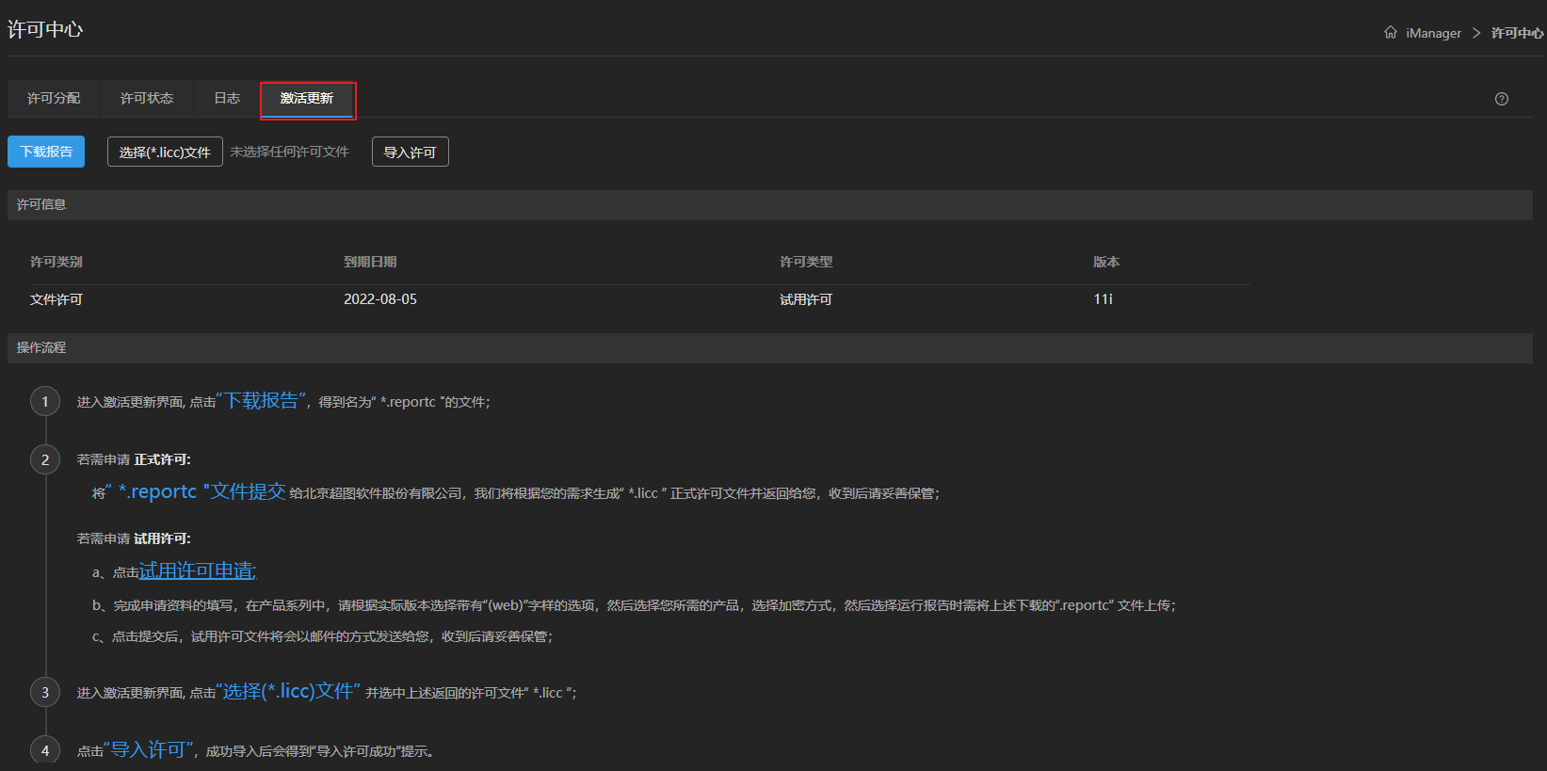
Task: Go to the 日志 tab
Action: [227, 99]
